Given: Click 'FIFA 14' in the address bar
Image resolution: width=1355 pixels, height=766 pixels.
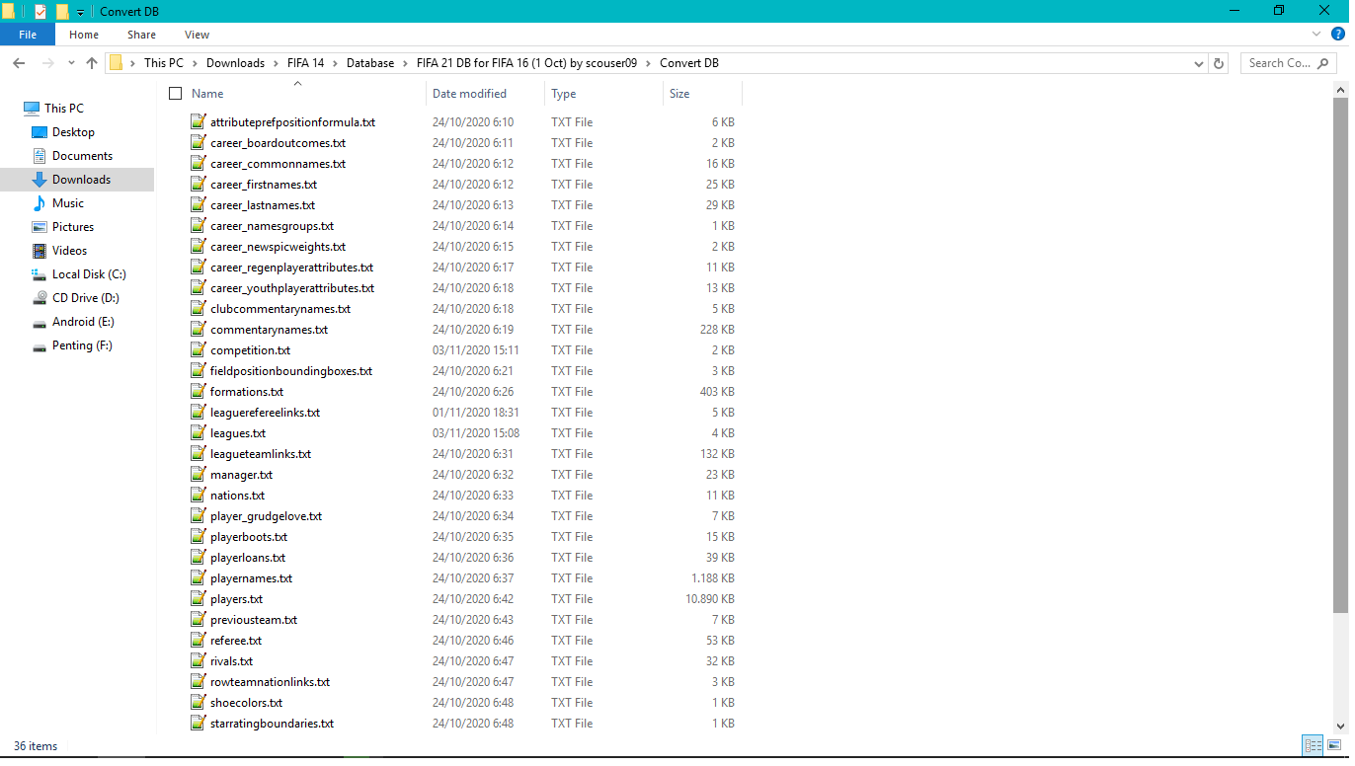Looking at the screenshot, I should pyautogui.click(x=305, y=63).
